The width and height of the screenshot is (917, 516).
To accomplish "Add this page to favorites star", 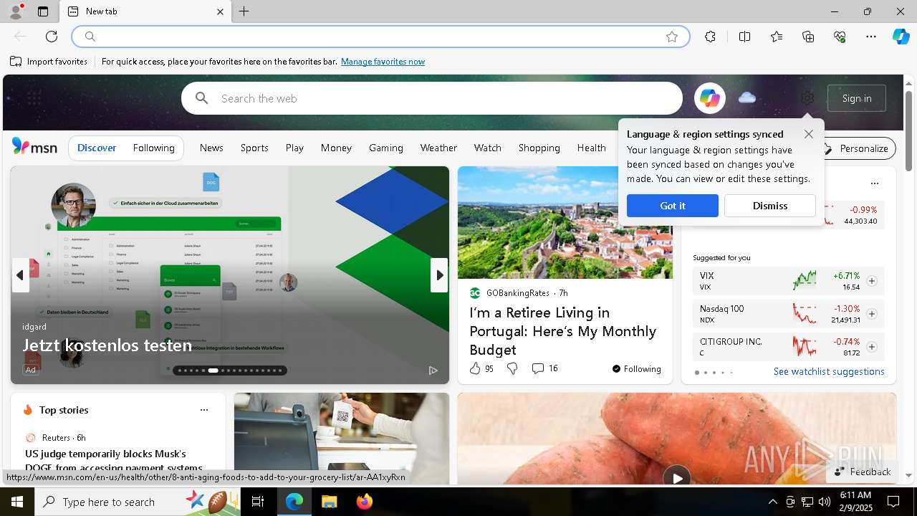I will pos(672,37).
